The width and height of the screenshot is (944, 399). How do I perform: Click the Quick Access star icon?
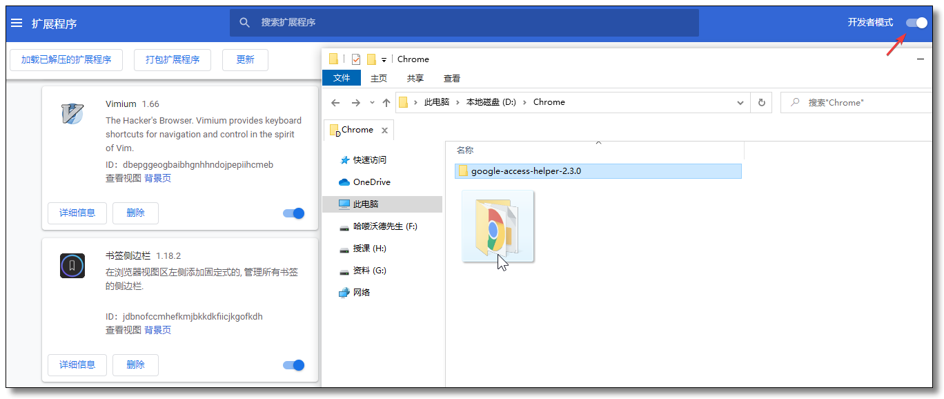[345, 160]
